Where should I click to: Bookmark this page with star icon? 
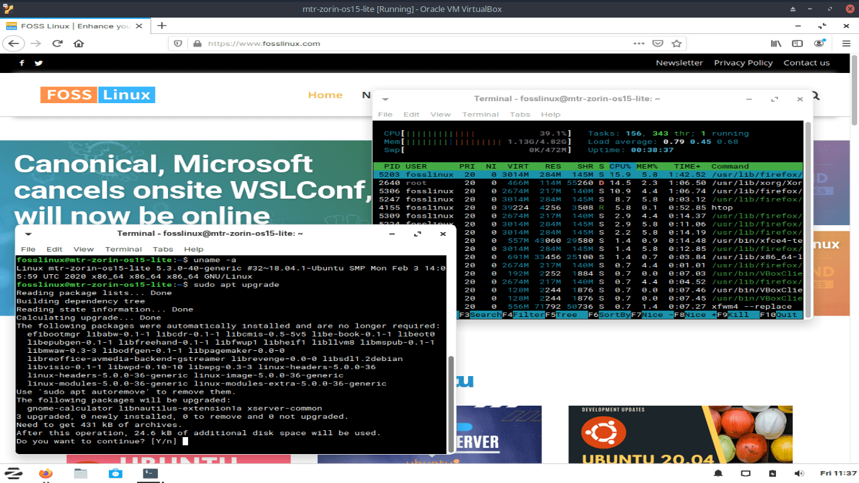point(677,43)
